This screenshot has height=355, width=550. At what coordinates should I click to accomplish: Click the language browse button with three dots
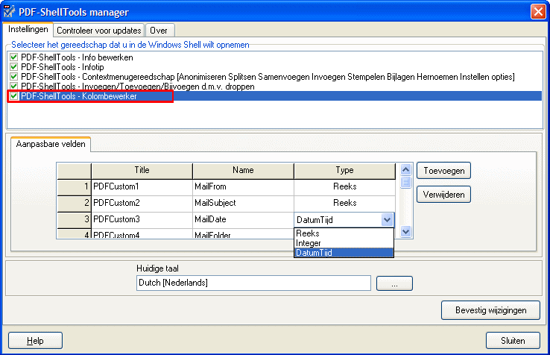[x=394, y=283]
